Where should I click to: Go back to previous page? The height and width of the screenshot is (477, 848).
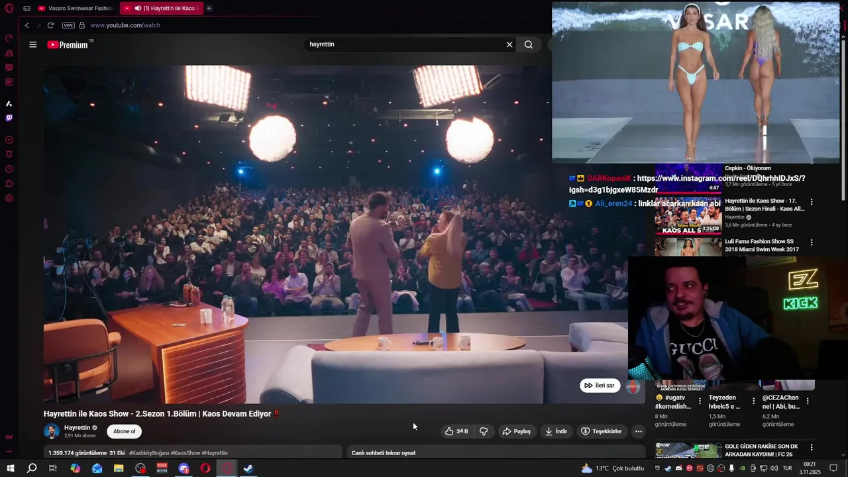click(x=26, y=25)
